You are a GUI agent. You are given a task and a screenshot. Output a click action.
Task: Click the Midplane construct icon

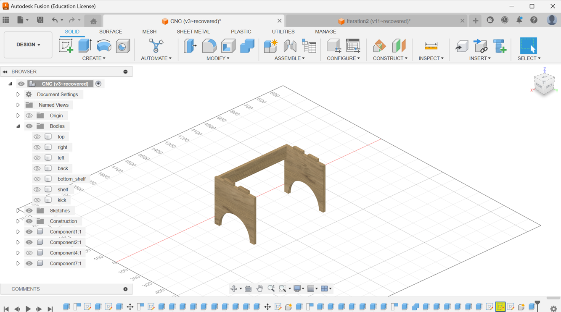[399, 46]
